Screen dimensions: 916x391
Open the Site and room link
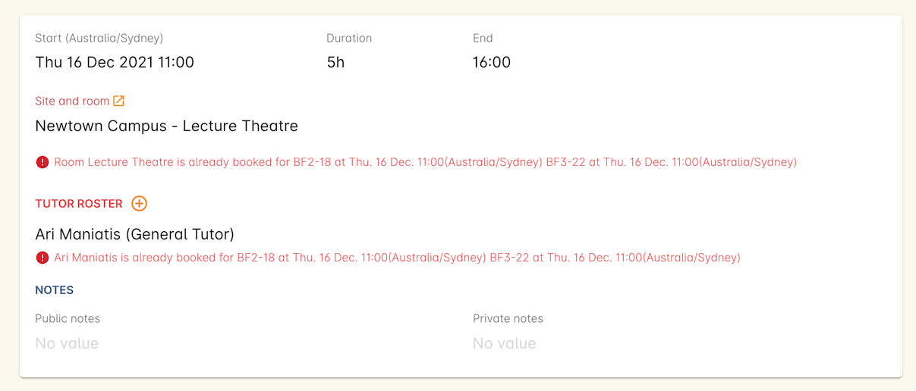click(x=72, y=101)
